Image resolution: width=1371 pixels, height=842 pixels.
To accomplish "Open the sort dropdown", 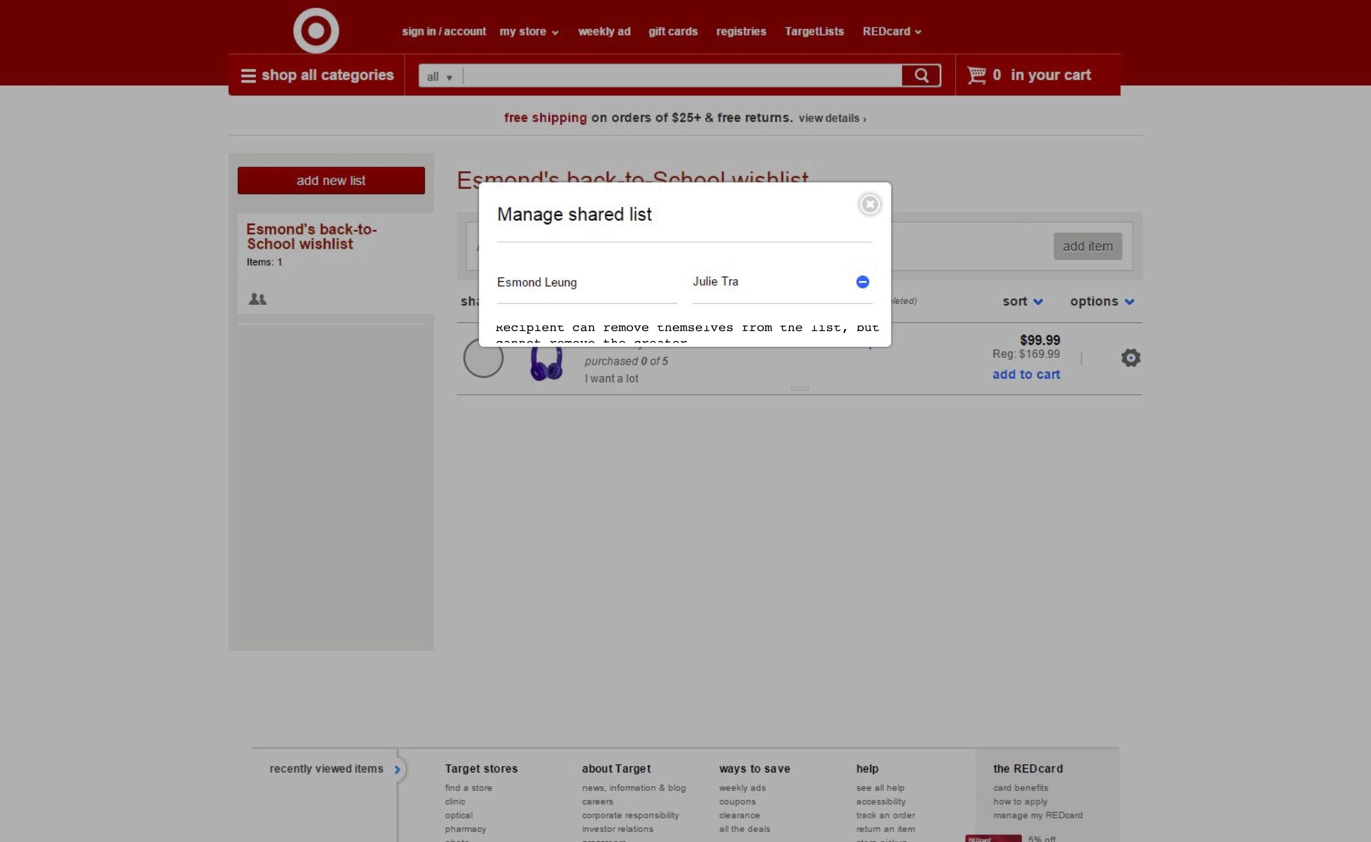I will [x=1022, y=301].
